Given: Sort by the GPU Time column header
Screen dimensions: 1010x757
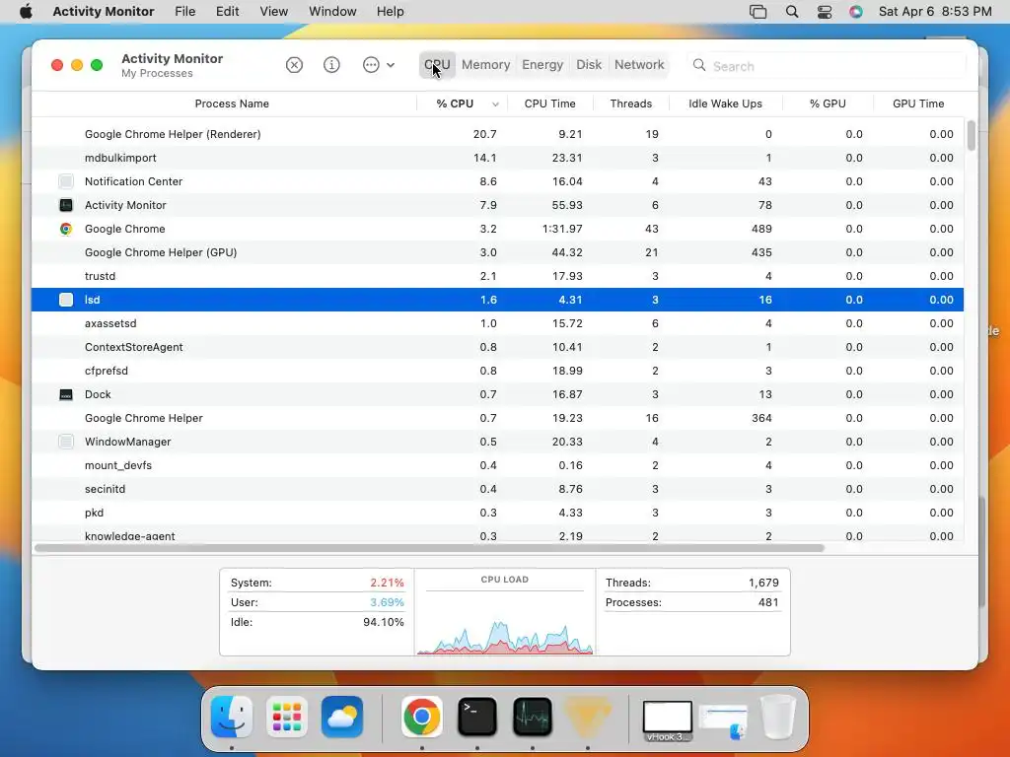Looking at the screenshot, I should pyautogui.click(x=918, y=103).
